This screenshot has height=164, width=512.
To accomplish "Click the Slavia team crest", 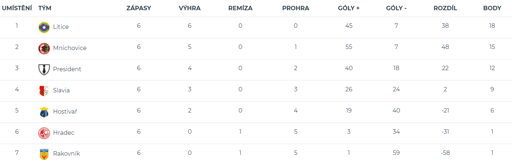I will (x=44, y=91).
